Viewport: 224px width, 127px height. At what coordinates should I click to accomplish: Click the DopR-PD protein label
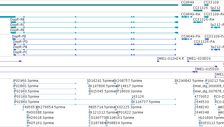pyautogui.click(x=20, y=42)
